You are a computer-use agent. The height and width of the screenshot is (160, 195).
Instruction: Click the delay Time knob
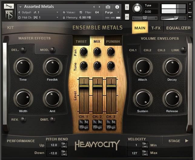point(23,67)
